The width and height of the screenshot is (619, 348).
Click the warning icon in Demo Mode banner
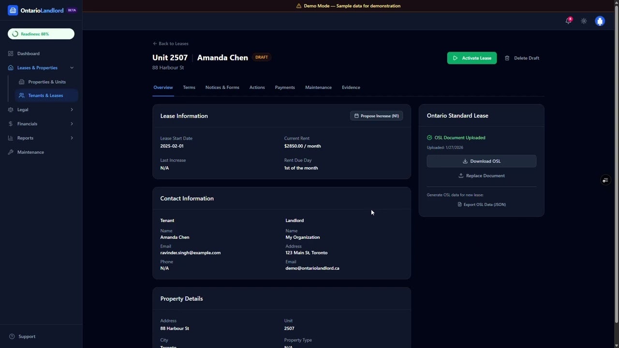tap(299, 6)
